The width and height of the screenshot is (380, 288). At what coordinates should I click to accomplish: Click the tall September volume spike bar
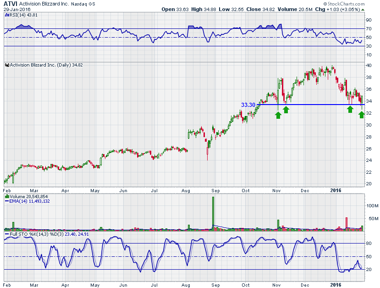coord(213,213)
